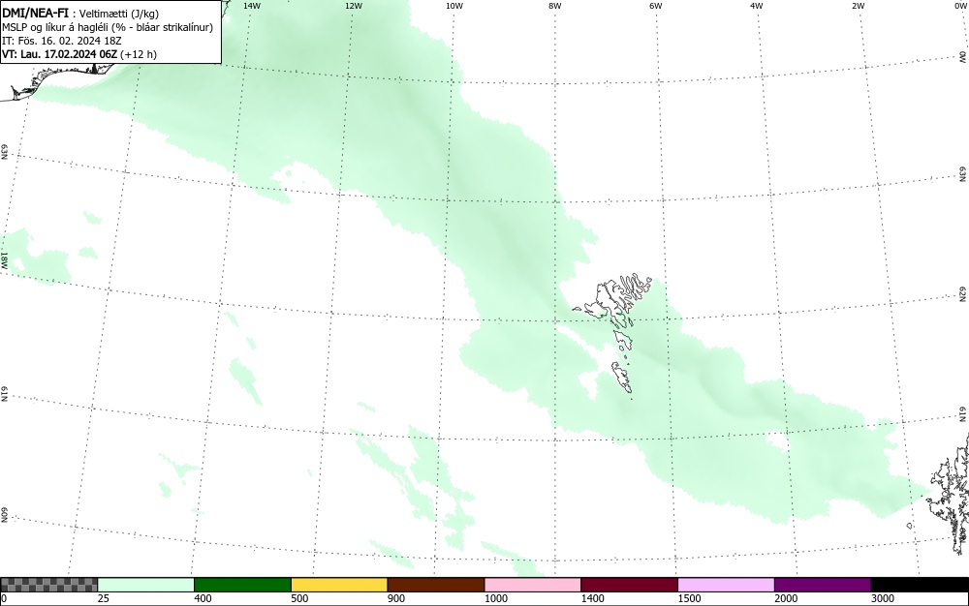Click the light green 25–400 legend swatch
Viewport: 969px width, 606px height.
point(146,585)
